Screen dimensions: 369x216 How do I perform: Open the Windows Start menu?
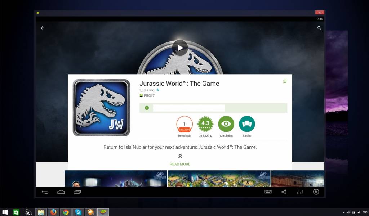(x=5, y=212)
